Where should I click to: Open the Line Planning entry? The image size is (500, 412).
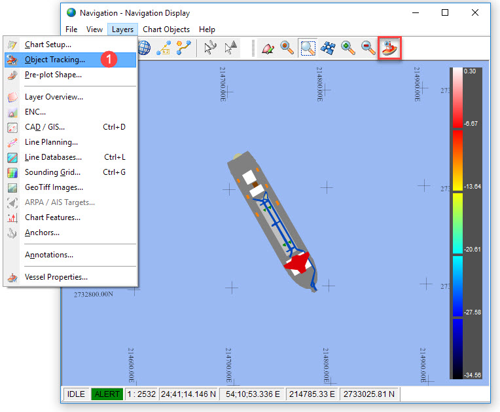51,142
